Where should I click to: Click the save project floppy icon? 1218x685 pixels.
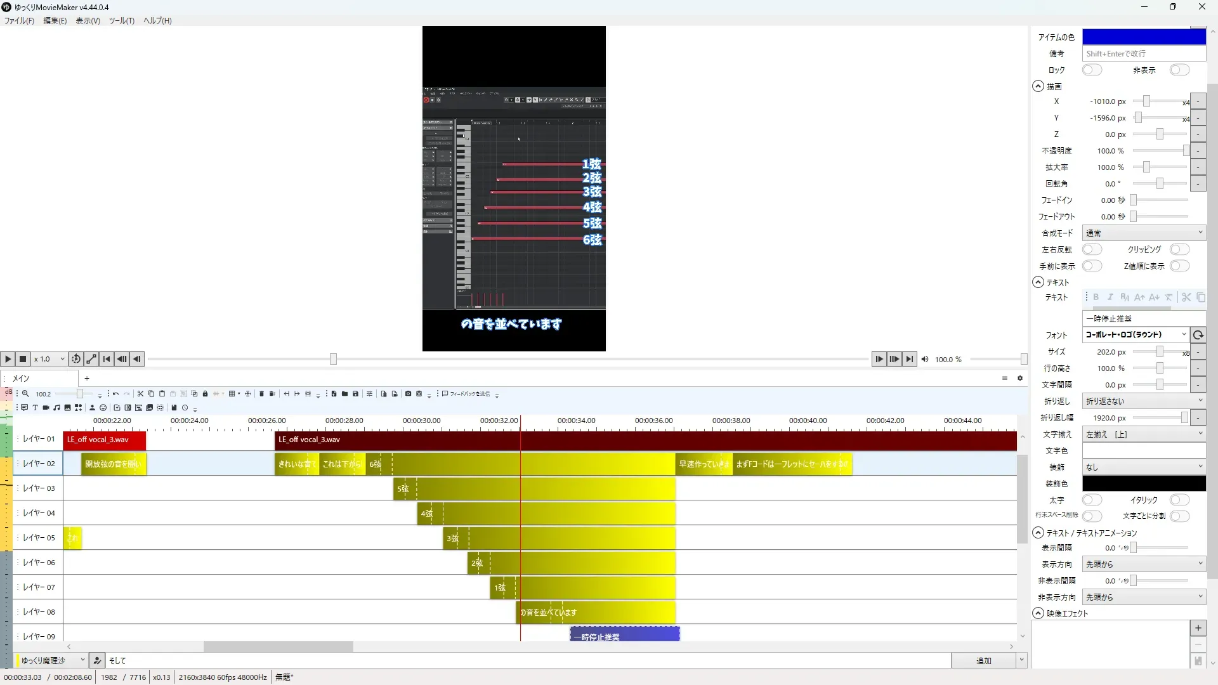click(355, 394)
